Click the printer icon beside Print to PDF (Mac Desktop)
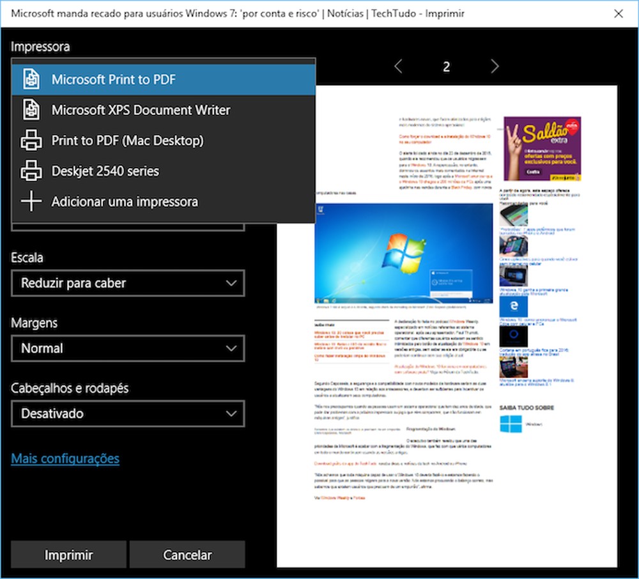The image size is (639, 579). click(31, 140)
